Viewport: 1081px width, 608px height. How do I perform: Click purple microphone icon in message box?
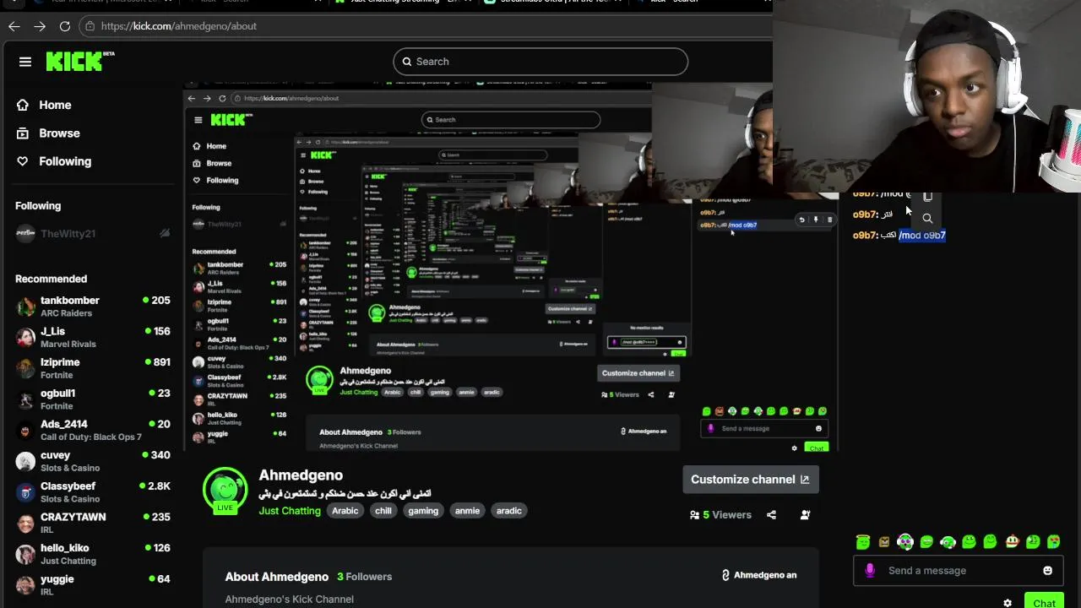tap(870, 571)
